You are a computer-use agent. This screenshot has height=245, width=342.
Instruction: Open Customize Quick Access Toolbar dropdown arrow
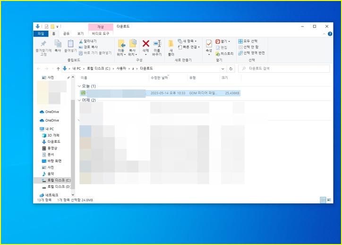[x=57, y=27]
